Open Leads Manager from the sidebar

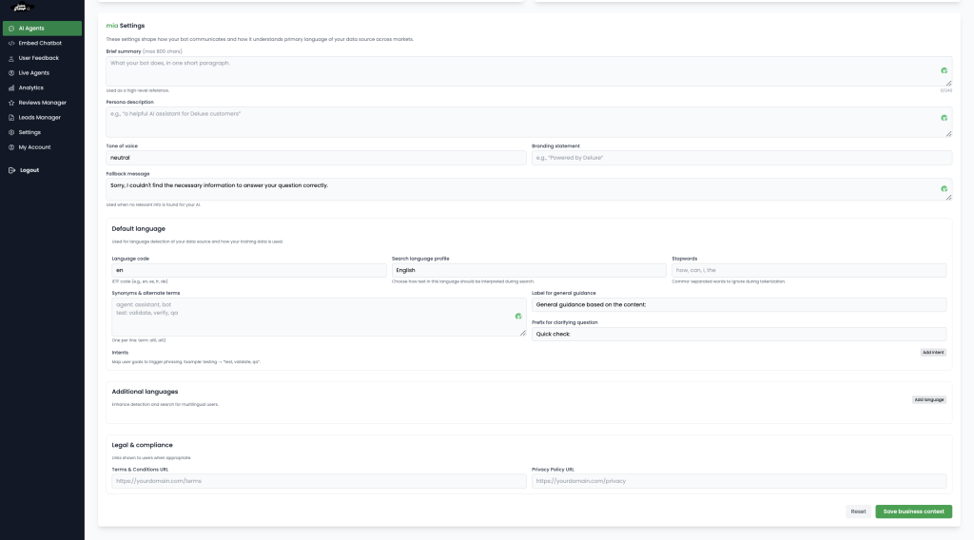39,118
